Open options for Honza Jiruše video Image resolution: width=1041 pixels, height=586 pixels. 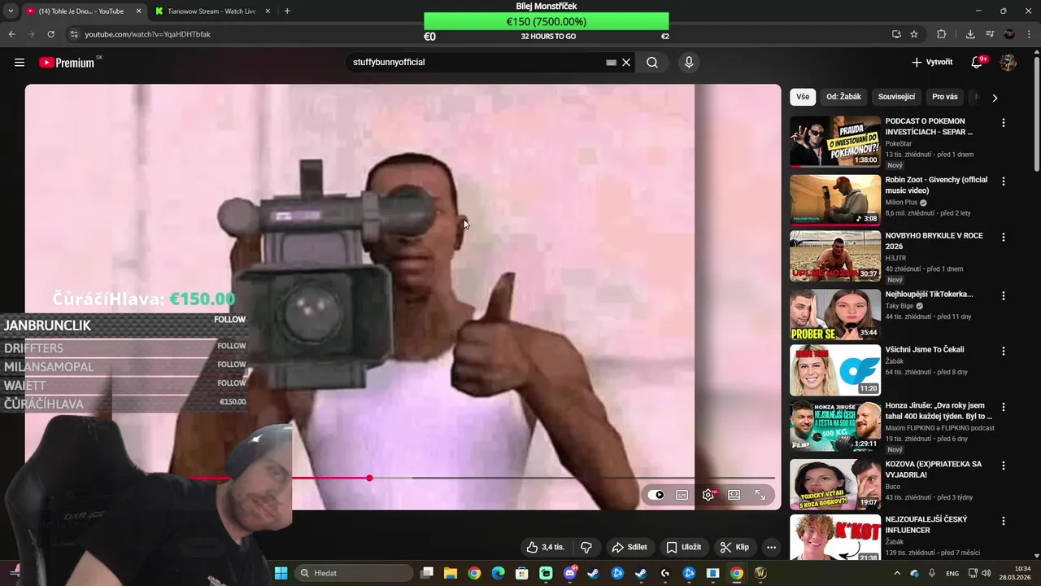1003,407
